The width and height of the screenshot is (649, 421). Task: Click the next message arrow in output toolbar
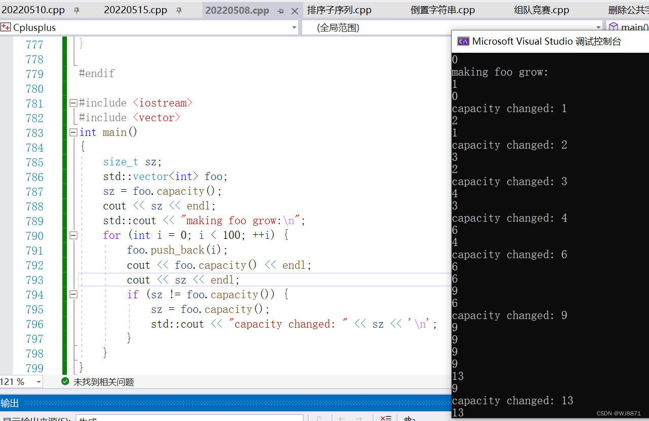point(359,417)
